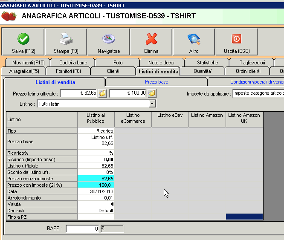
Task: Open the Navigatore compass icon
Action: coord(109,39)
